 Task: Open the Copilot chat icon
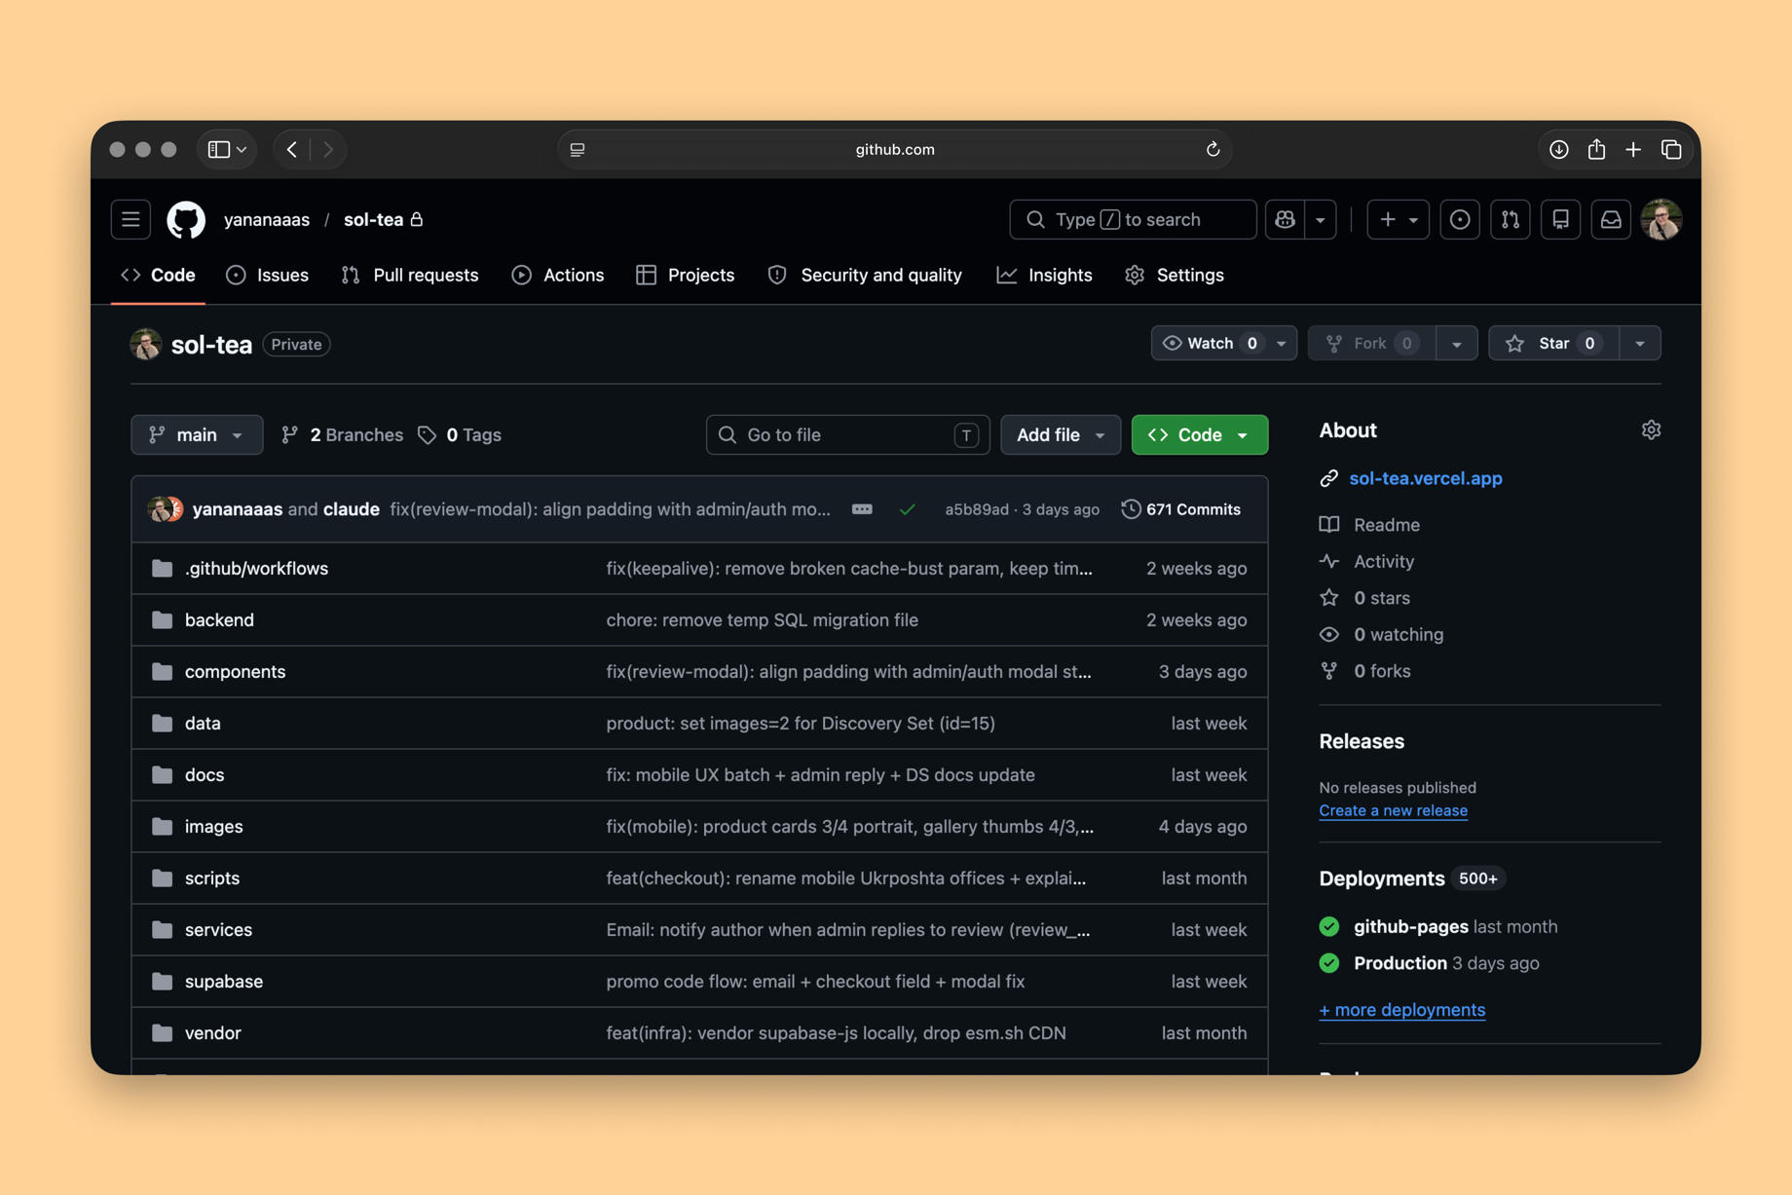point(1285,219)
